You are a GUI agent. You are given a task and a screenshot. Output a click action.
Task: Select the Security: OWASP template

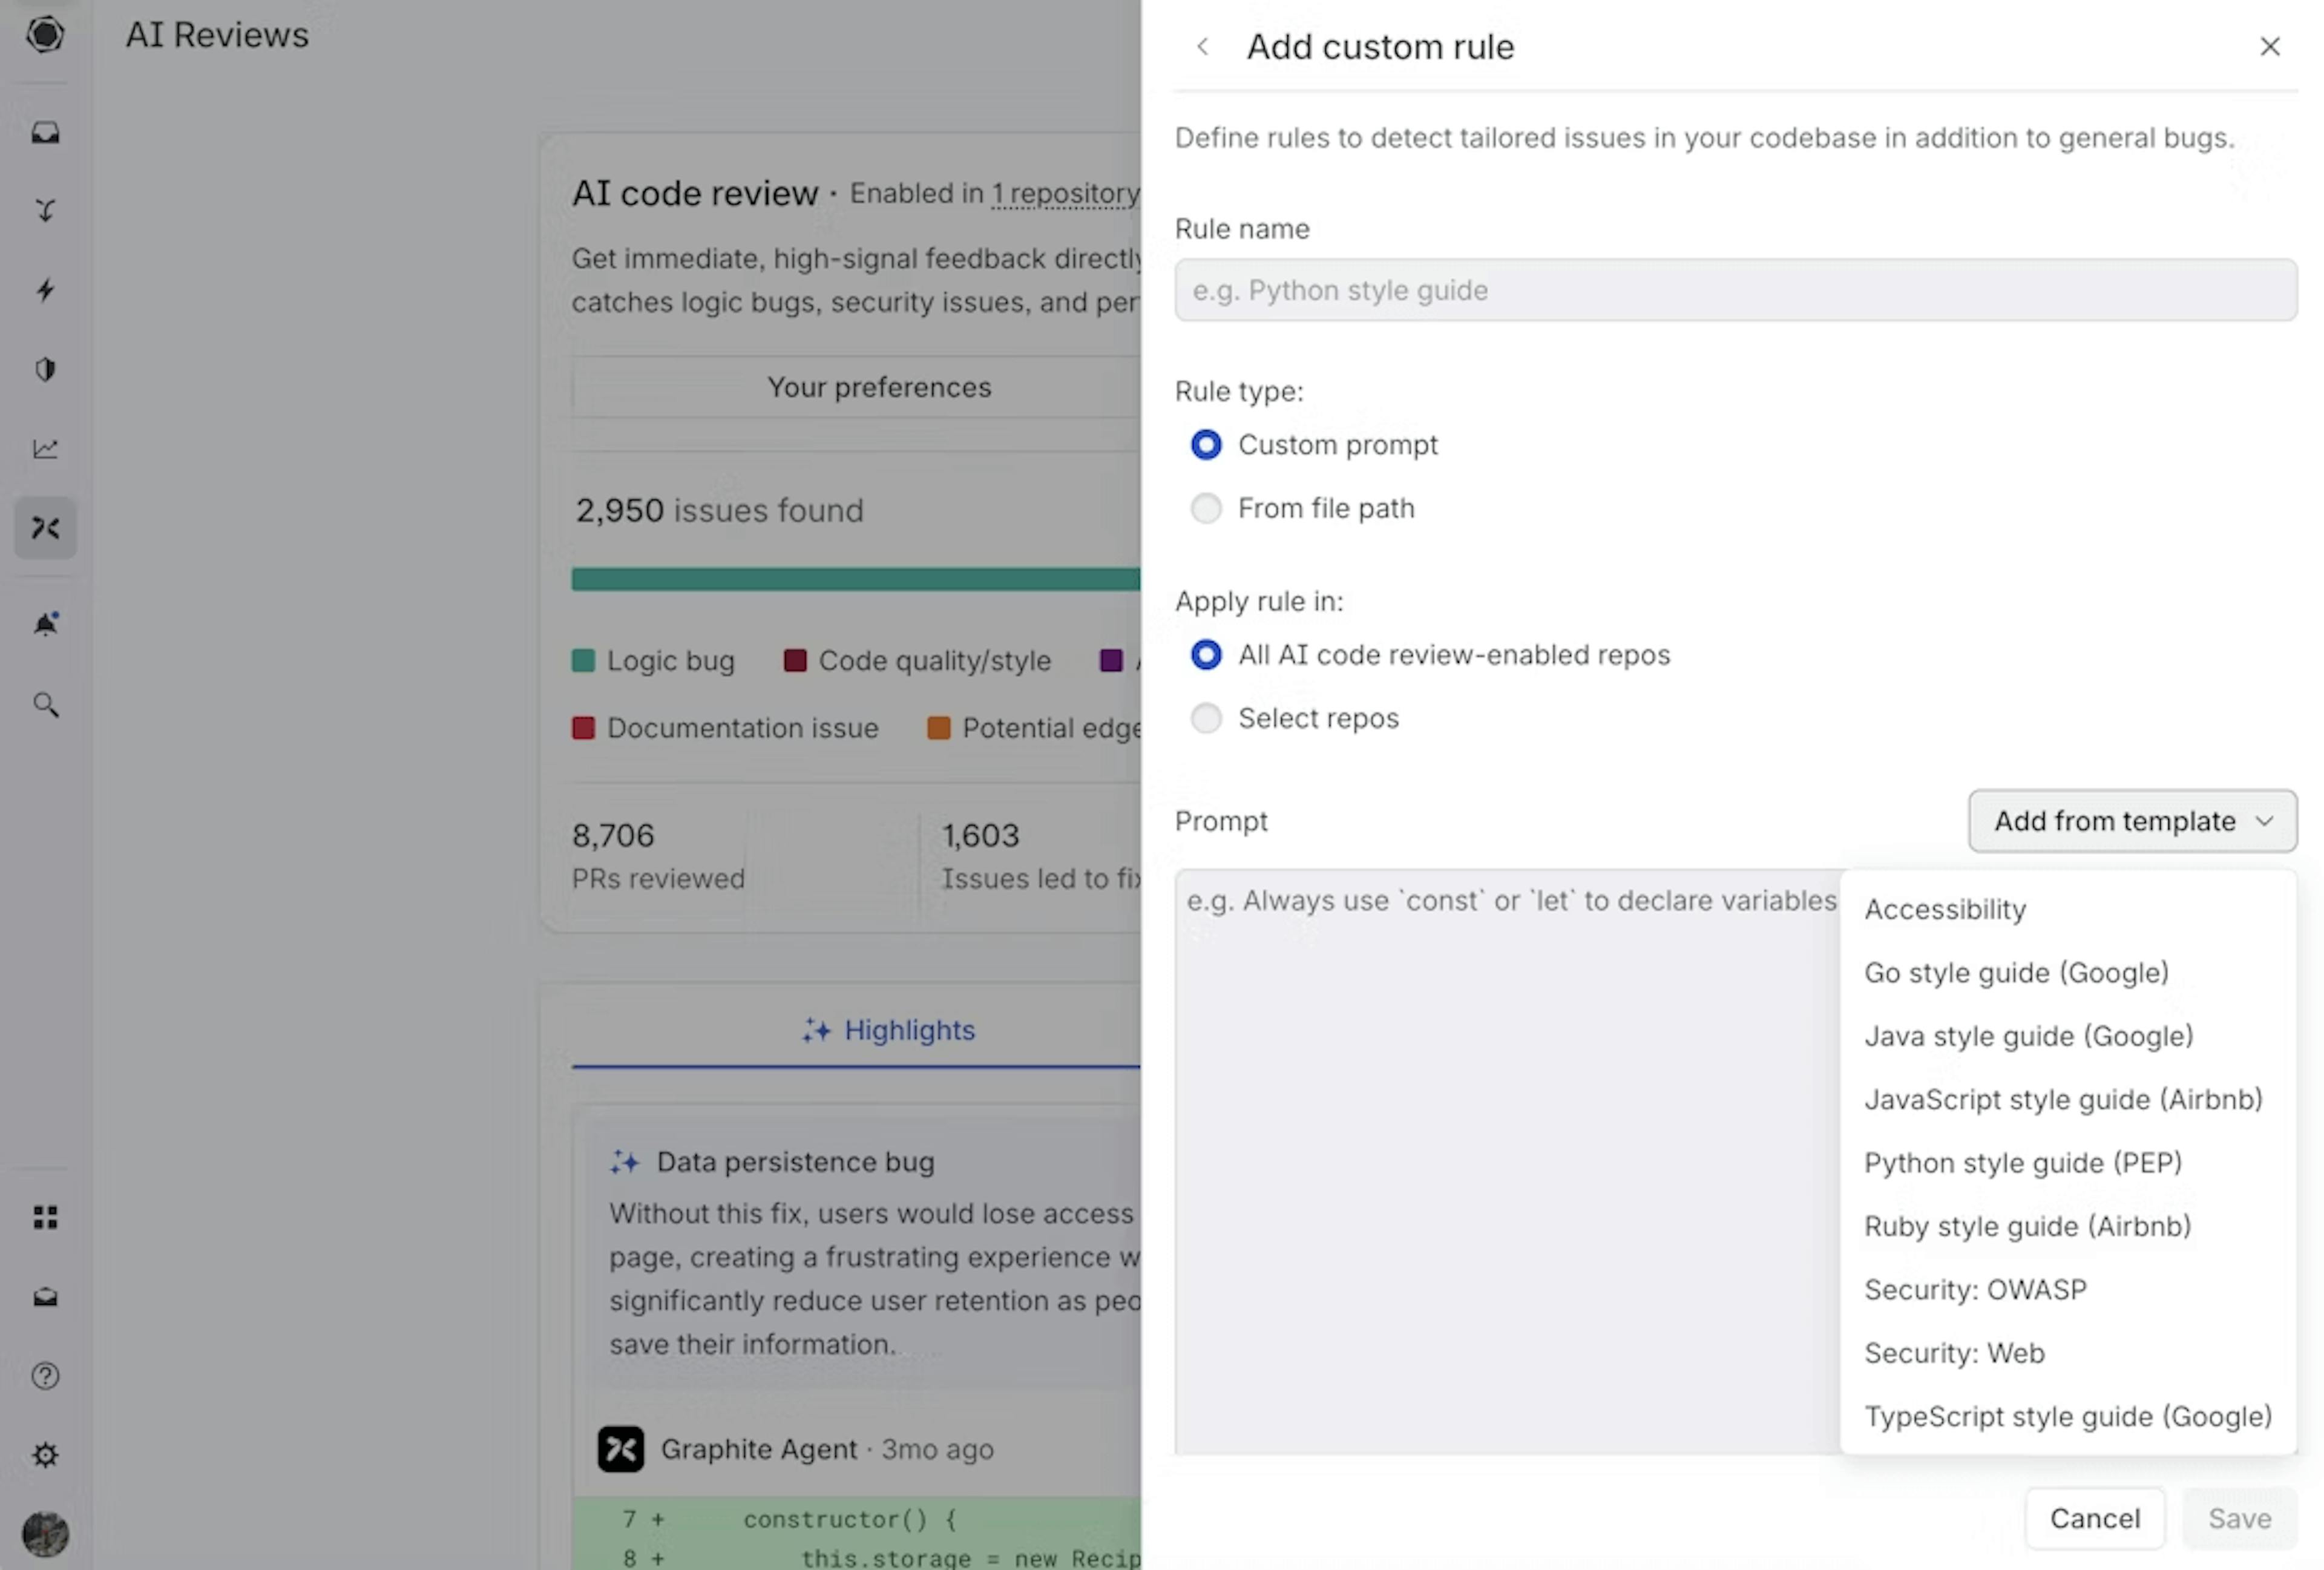(x=1975, y=1290)
